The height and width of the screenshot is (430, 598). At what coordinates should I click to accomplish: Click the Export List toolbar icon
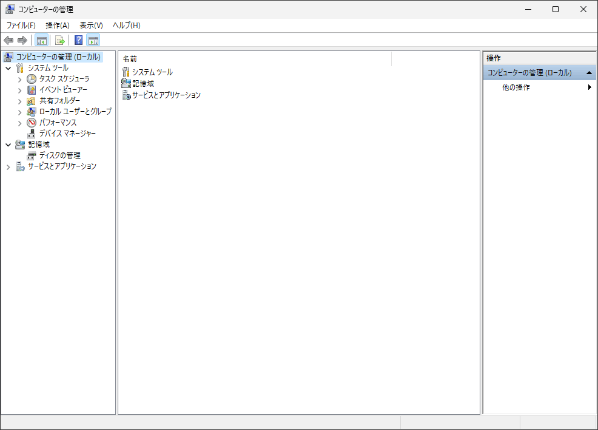[60, 40]
